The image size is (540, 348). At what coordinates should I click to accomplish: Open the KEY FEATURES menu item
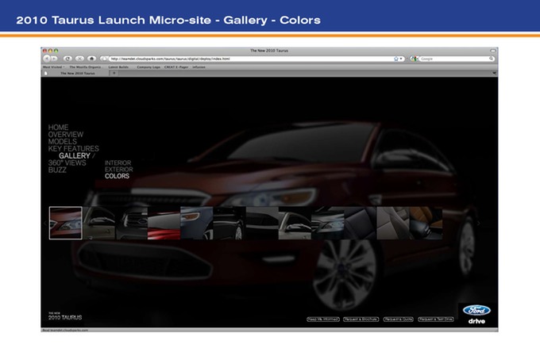[73, 148]
